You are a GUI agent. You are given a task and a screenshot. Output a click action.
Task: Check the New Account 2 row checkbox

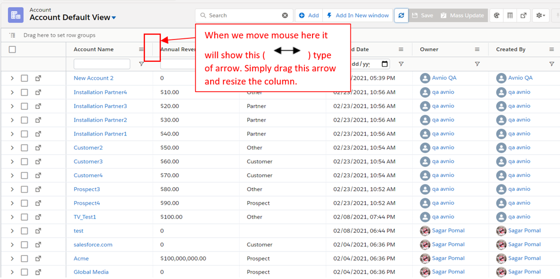(x=24, y=78)
